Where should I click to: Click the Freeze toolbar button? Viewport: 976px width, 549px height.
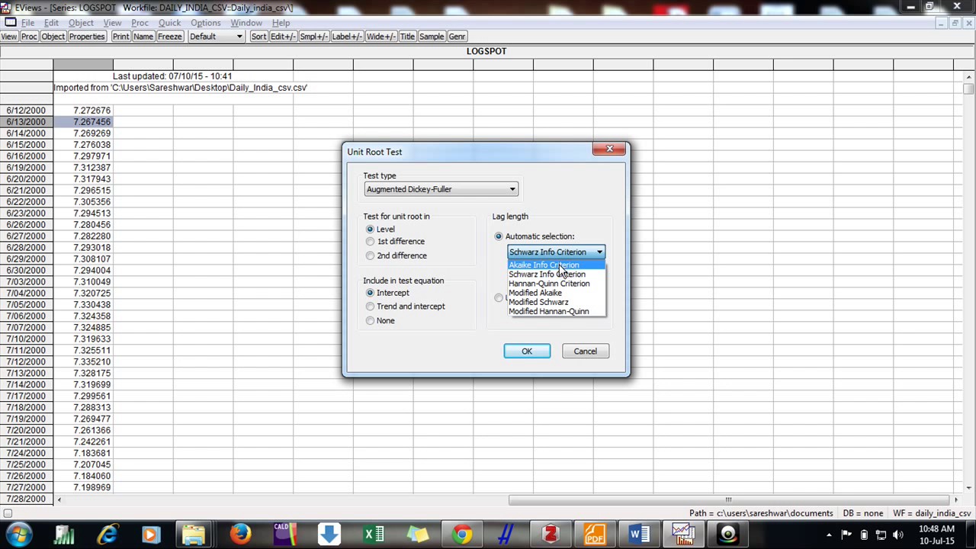tap(169, 37)
